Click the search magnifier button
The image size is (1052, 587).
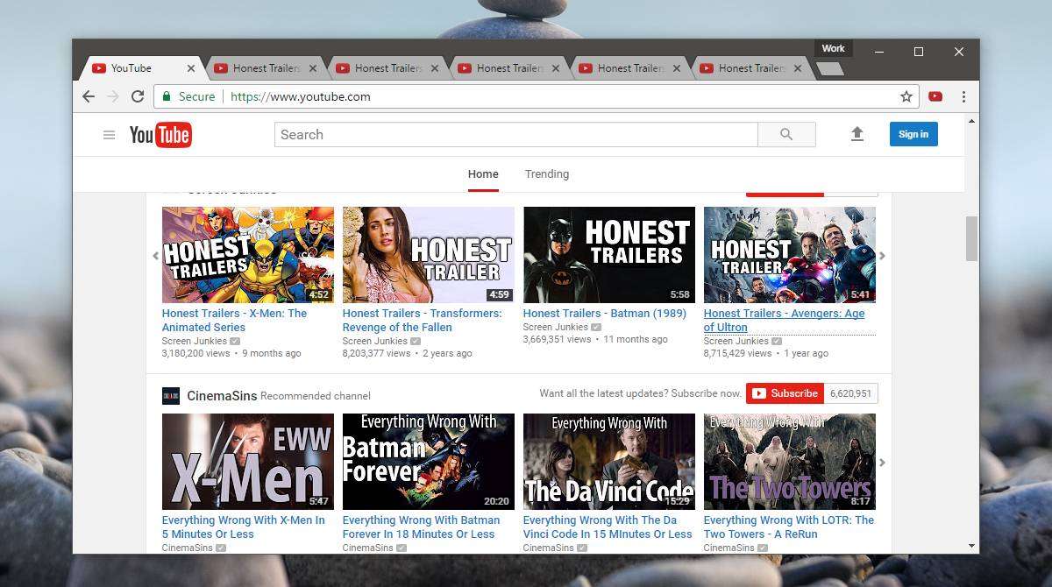[x=786, y=134]
